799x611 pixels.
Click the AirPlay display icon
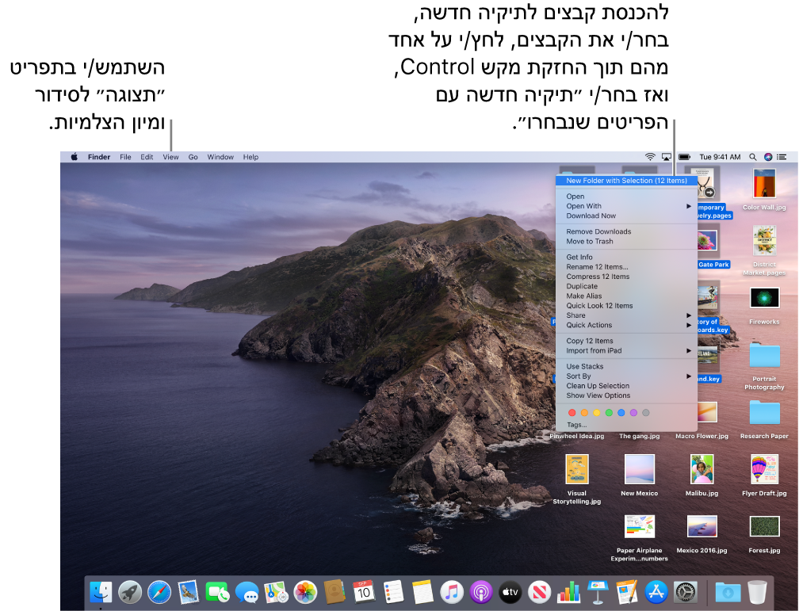tap(666, 157)
